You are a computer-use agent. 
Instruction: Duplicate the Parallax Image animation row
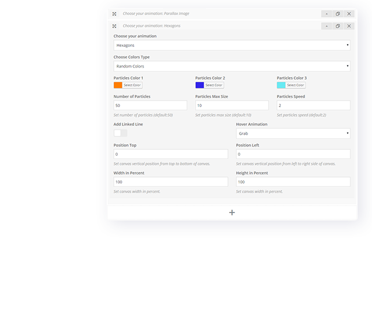338,13
